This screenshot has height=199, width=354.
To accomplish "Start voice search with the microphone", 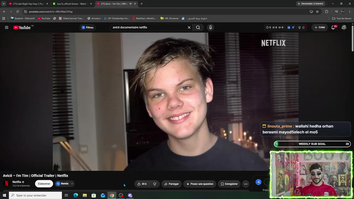I will tap(210, 27).
